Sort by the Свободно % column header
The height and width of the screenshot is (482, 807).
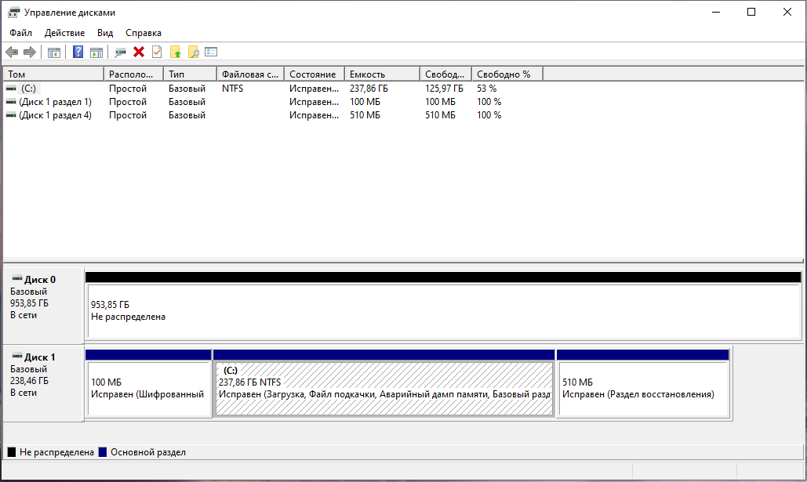coord(507,74)
